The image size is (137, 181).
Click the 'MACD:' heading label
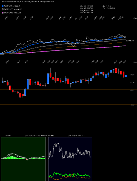8,135
